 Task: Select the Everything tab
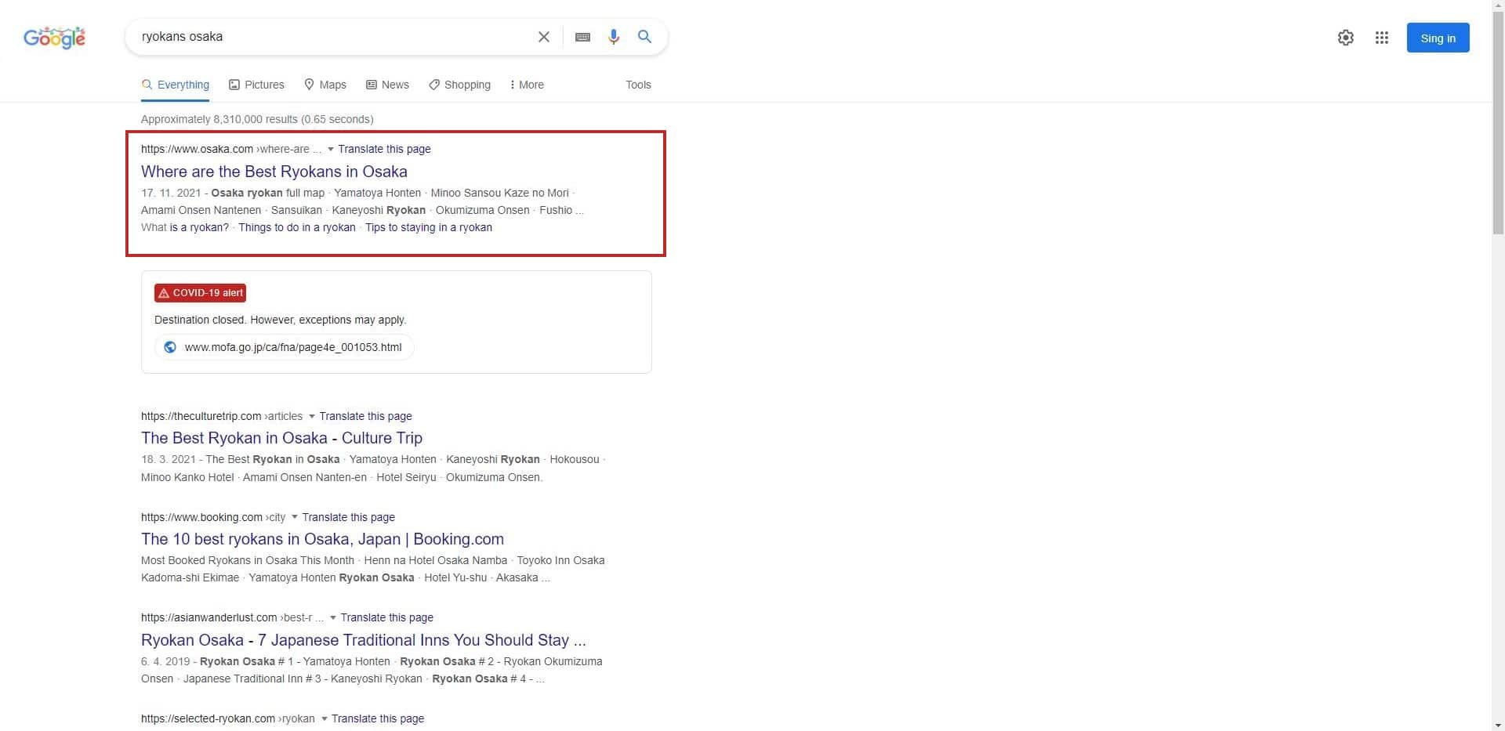(175, 85)
